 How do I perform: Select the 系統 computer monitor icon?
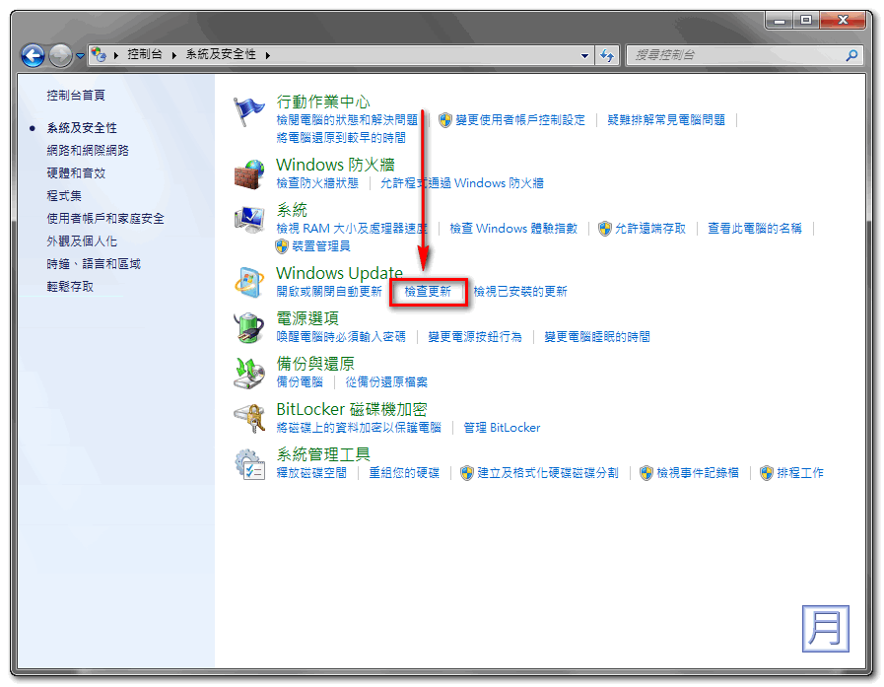[248, 219]
